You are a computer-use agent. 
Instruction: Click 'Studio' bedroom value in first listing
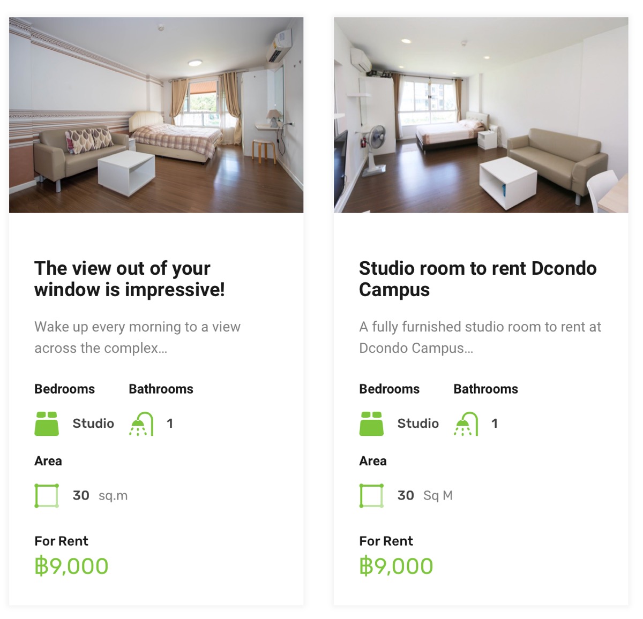click(x=93, y=424)
